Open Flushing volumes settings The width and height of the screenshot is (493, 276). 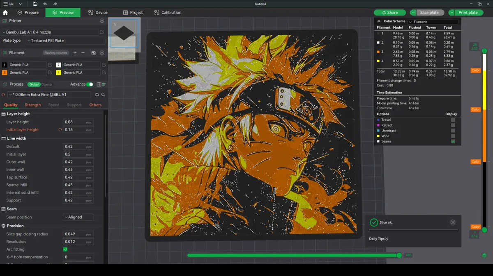pyautogui.click(x=56, y=53)
